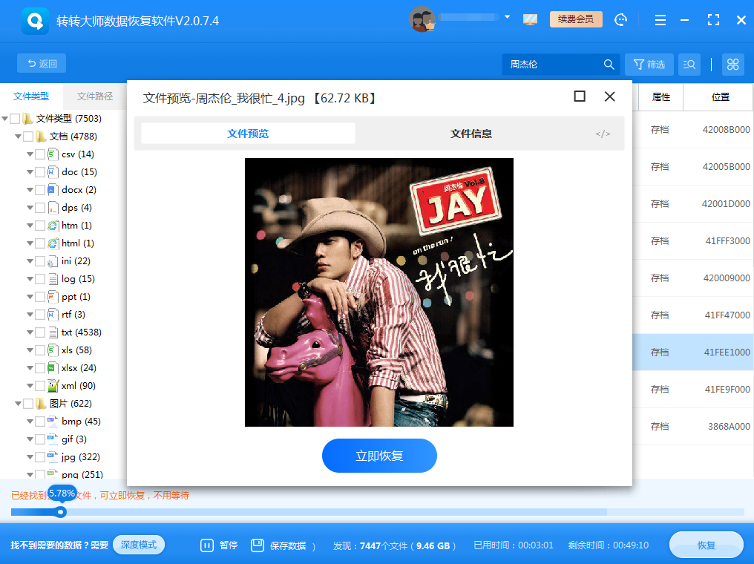Collapse the 图片 (622) tree node

pos(18,404)
